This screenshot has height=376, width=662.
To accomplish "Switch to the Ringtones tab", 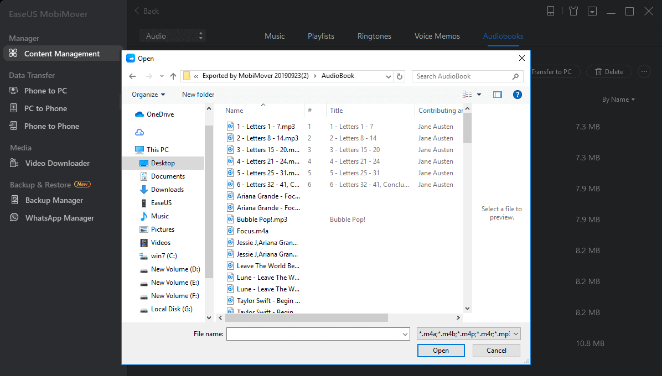I will pyautogui.click(x=374, y=36).
